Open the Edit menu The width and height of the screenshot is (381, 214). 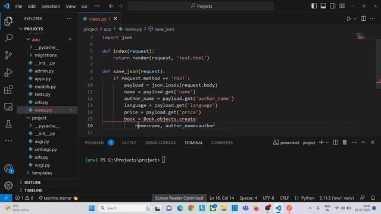(x=32, y=7)
